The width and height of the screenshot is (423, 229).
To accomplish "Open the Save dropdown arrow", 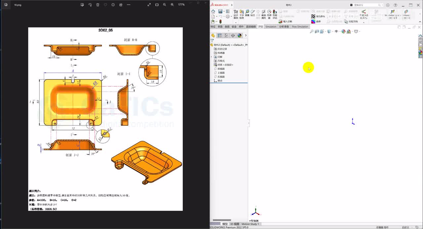I will click(x=224, y=12).
